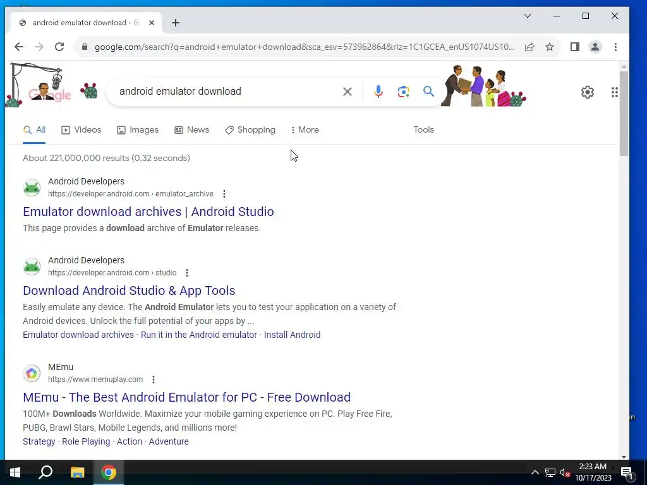Expand the More search filters menu
Viewport: 647px width, 485px height.
[305, 130]
